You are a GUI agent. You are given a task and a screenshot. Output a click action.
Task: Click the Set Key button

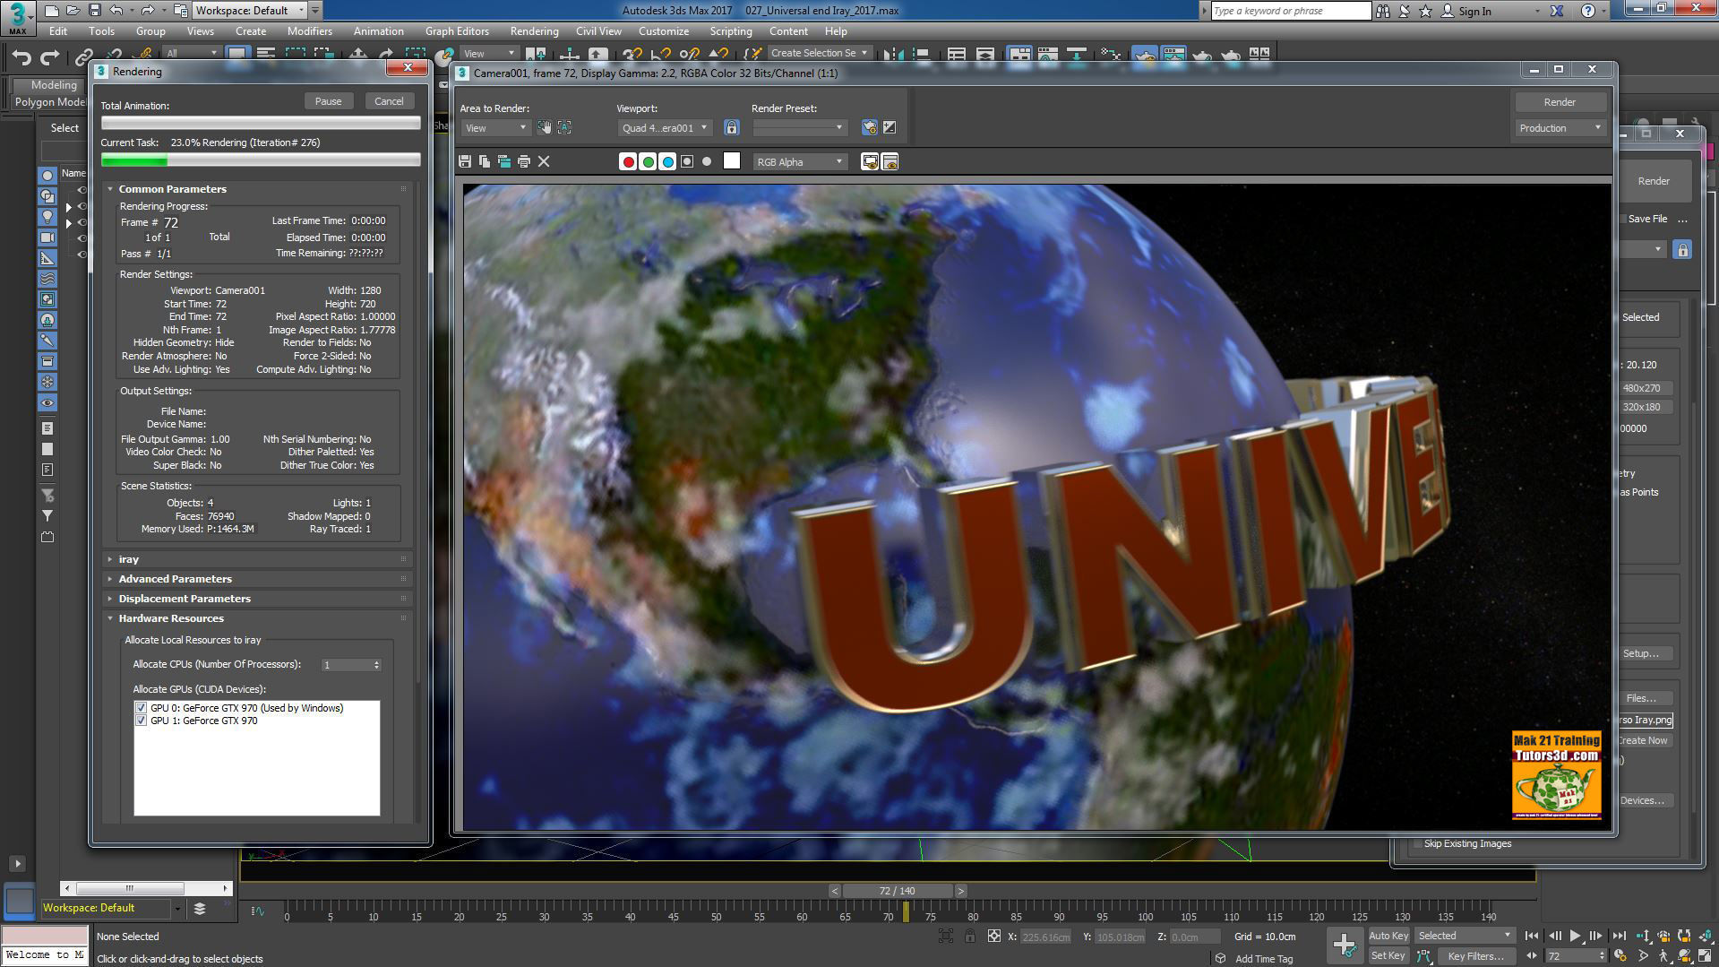click(1388, 955)
